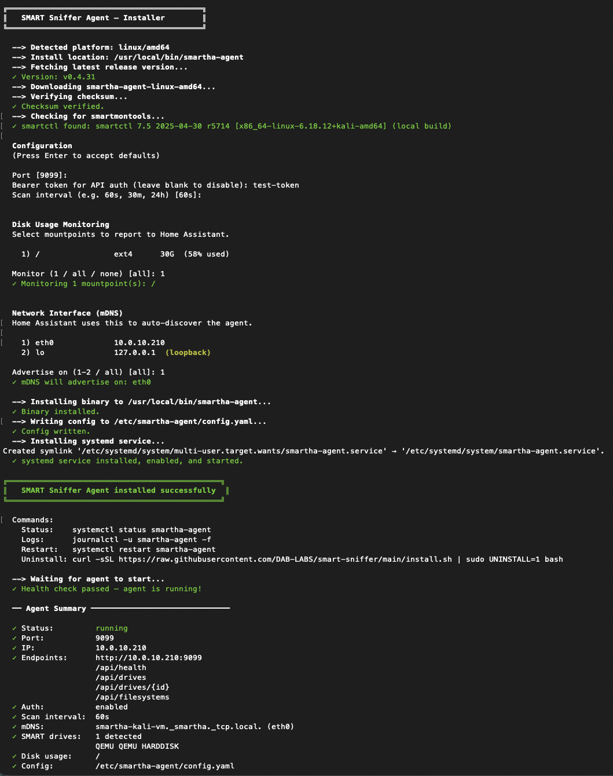The width and height of the screenshot is (613, 776).
Task: Click the checkmark before Config written
Action: point(14,431)
